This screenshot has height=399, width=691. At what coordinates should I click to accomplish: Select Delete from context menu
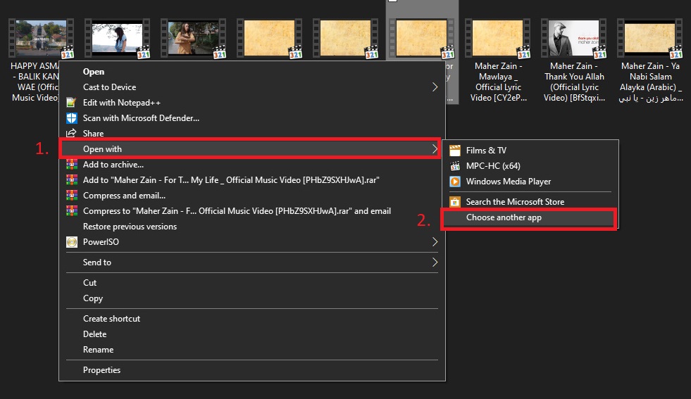click(x=252, y=334)
